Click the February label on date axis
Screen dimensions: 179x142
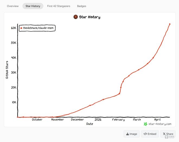tap(118, 120)
